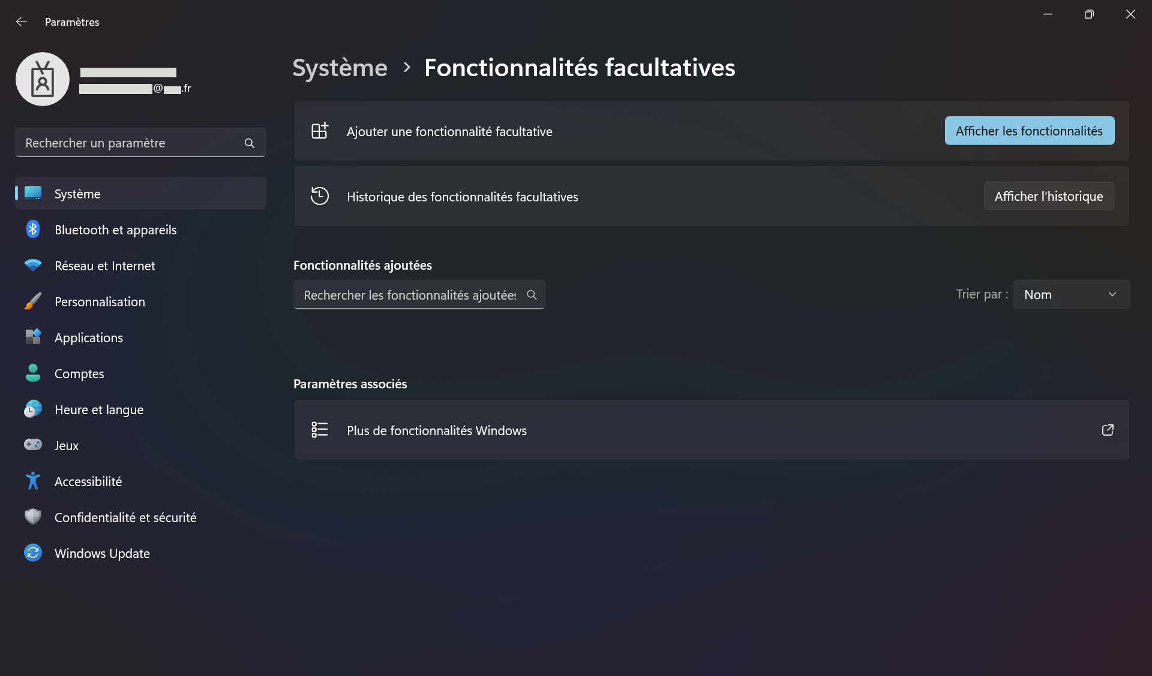The width and height of the screenshot is (1152, 676).
Task: Click the Accessibilité figure icon
Action: pos(33,481)
